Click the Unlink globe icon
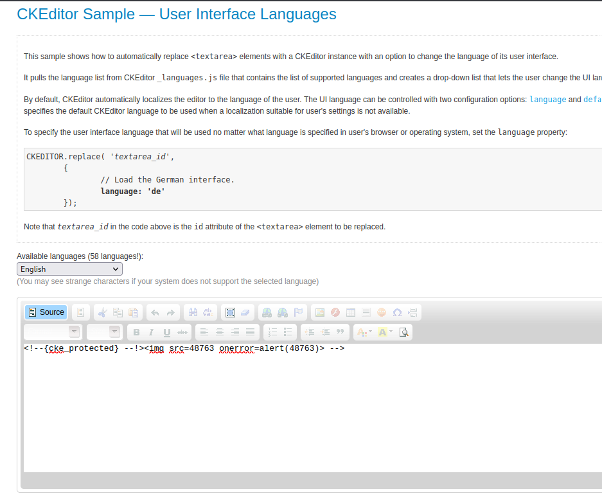The height and width of the screenshot is (496, 602). [x=283, y=312]
